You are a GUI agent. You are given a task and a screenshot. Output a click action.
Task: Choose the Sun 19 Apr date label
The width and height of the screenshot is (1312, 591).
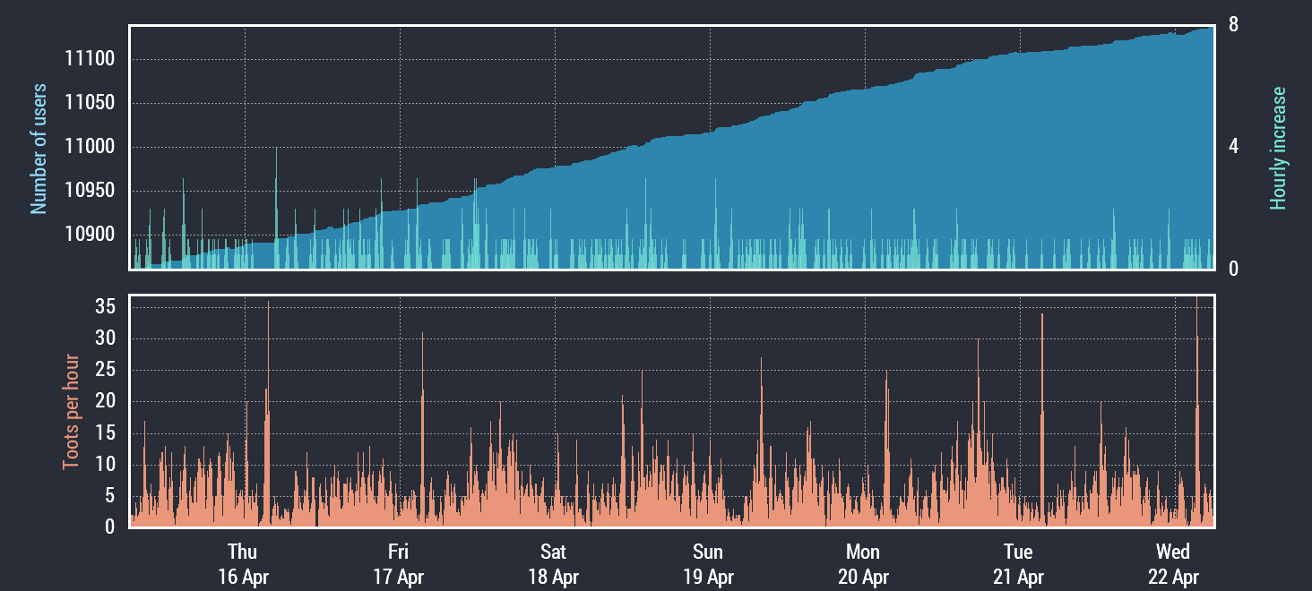coord(708,564)
